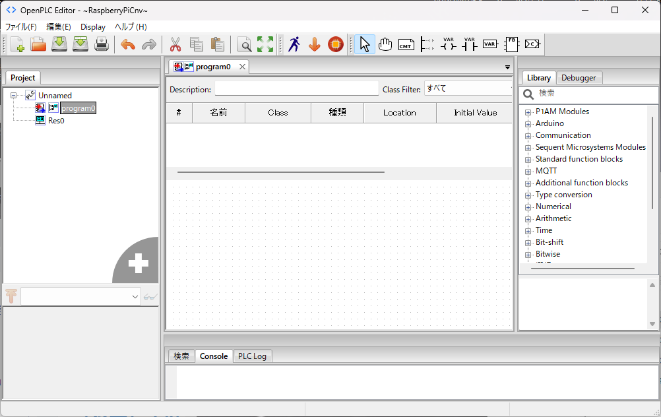Screen dimensions: 661x417
Task: Expand the P1AM Modules library node
Action: tap(528, 112)
